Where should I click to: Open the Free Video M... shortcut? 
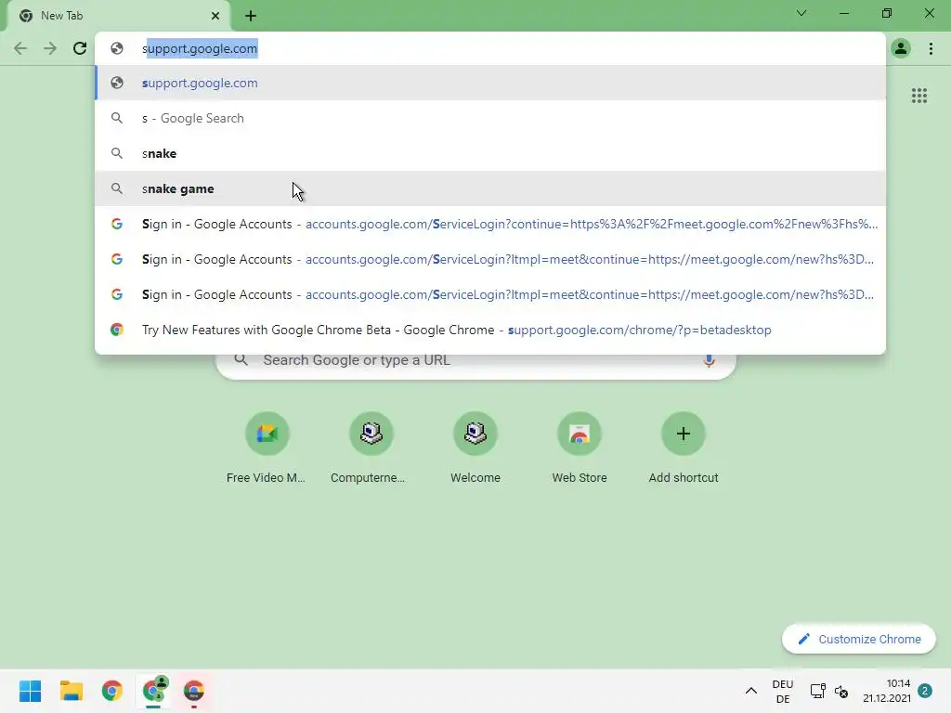tap(267, 448)
